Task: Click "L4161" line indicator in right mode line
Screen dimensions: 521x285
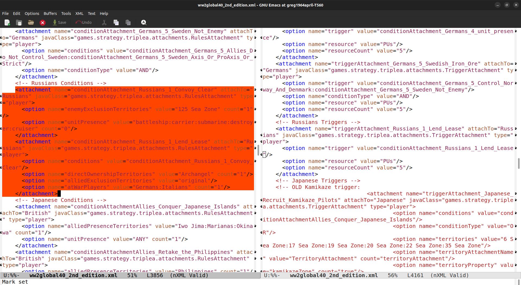Action: 415,275
